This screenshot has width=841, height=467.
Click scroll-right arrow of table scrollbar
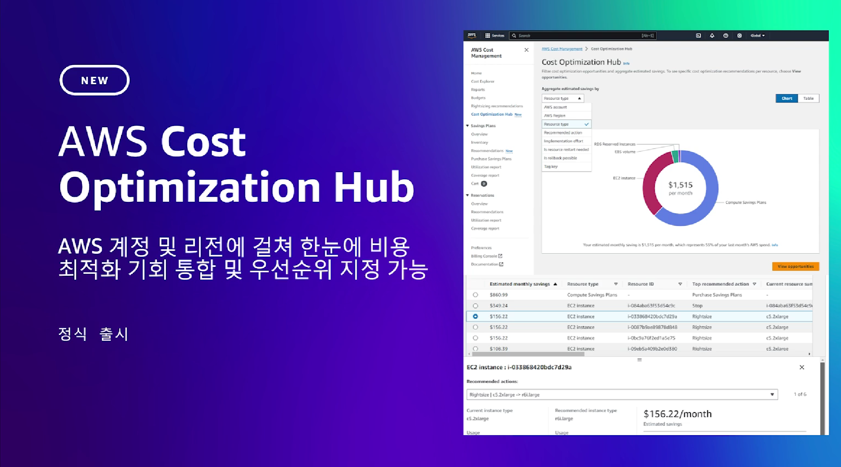click(809, 354)
